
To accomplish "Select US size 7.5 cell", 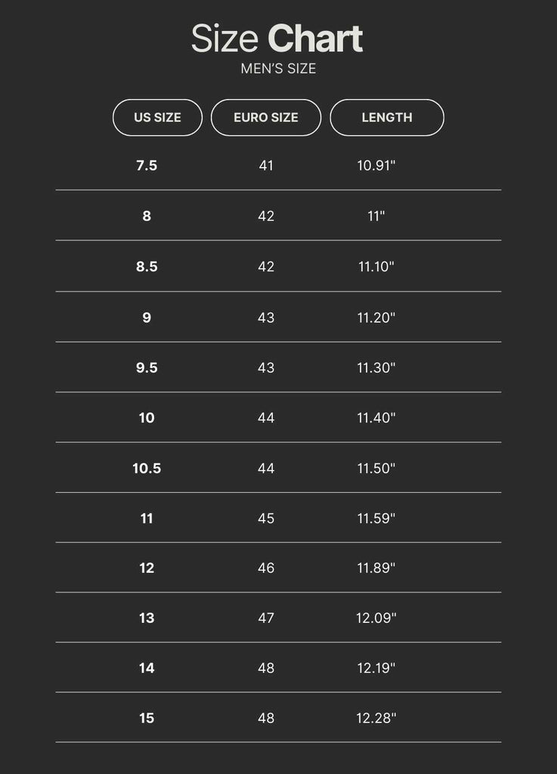I will [147, 166].
